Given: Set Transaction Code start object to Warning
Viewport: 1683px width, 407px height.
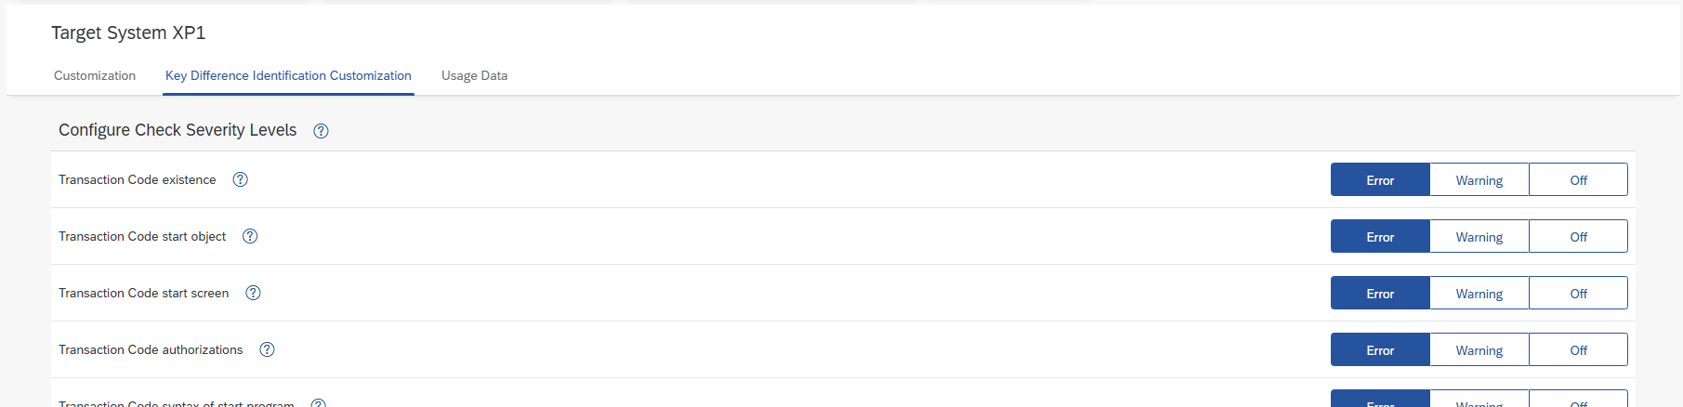Looking at the screenshot, I should tap(1479, 237).
